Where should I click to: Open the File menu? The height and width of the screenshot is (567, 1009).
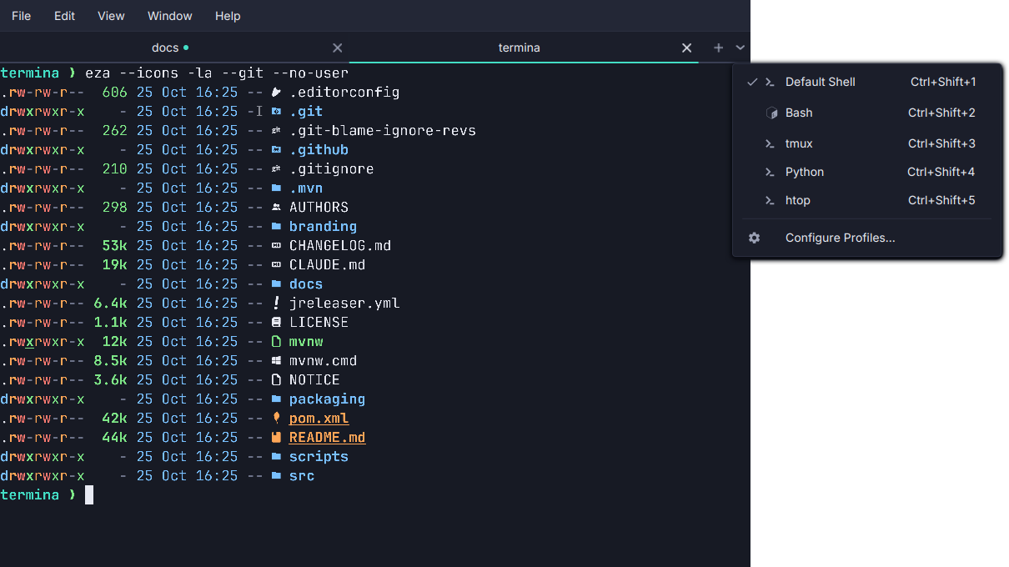21,16
